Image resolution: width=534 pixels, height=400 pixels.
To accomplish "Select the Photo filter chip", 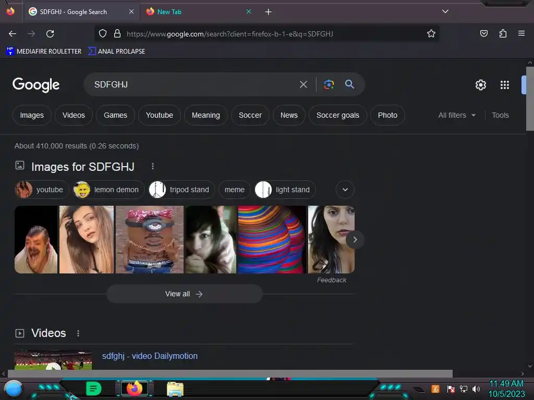I will pyautogui.click(x=387, y=115).
